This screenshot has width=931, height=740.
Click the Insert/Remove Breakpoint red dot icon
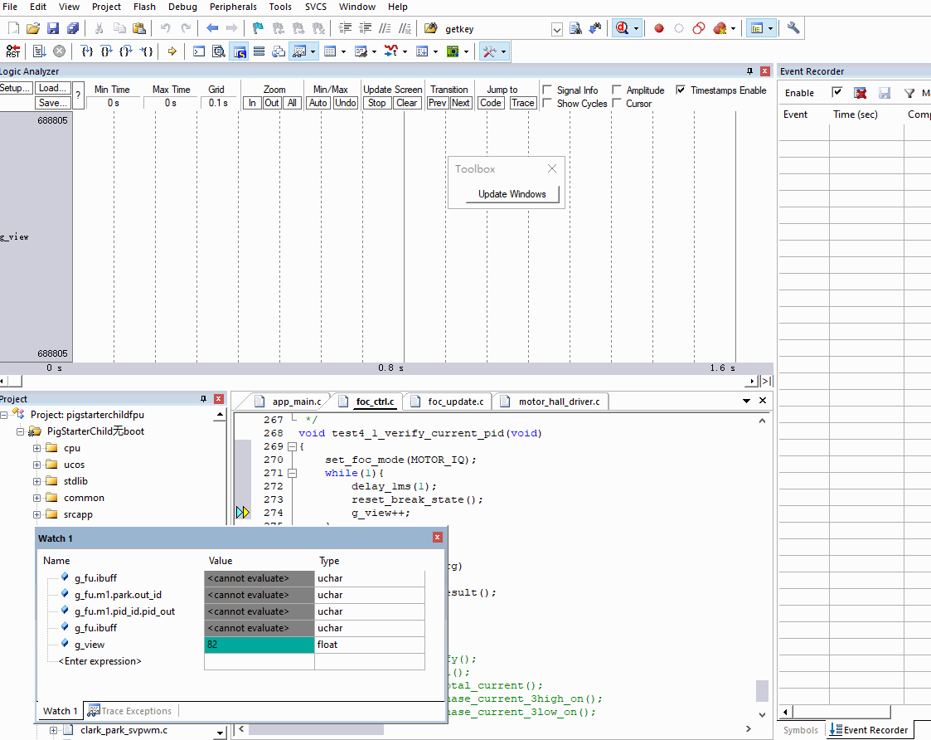tap(658, 28)
